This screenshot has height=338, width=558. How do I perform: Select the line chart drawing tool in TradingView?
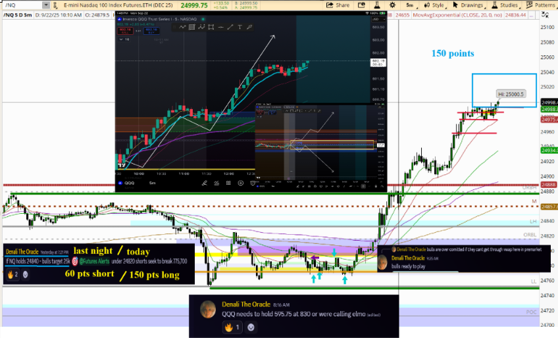(x=182, y=27)
